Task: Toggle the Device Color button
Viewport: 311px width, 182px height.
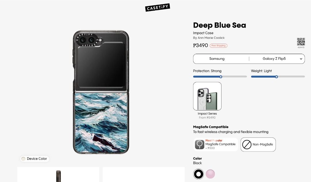Action: (x=35, y=159)
